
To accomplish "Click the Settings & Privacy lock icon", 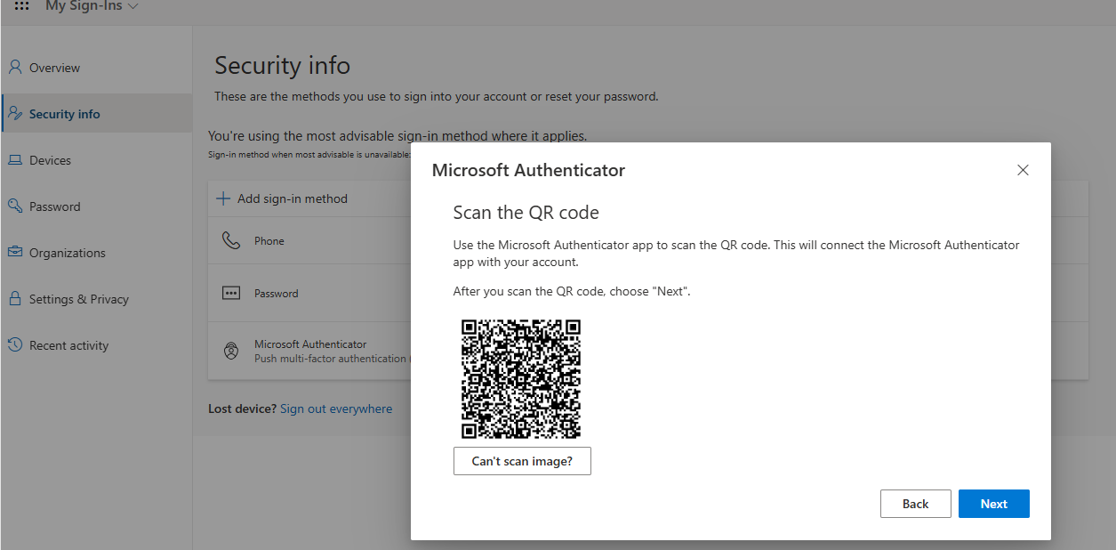I will click(x=16, y=298).
